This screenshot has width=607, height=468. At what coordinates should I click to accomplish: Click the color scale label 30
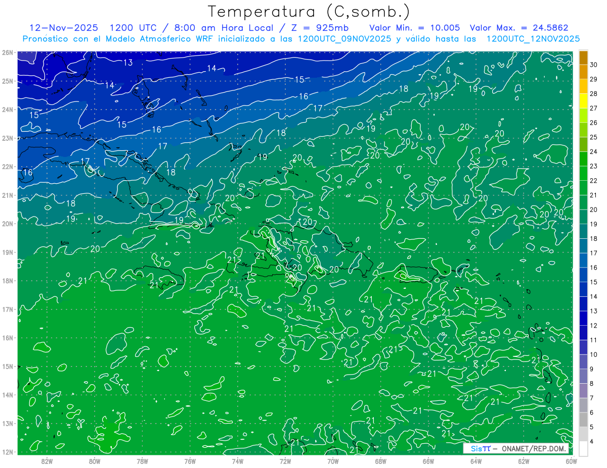tap(594, 65)
